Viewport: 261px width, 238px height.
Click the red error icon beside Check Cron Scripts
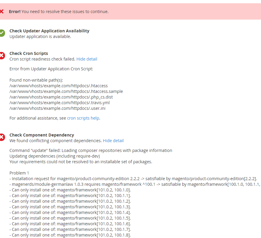[x=2, y=56]
